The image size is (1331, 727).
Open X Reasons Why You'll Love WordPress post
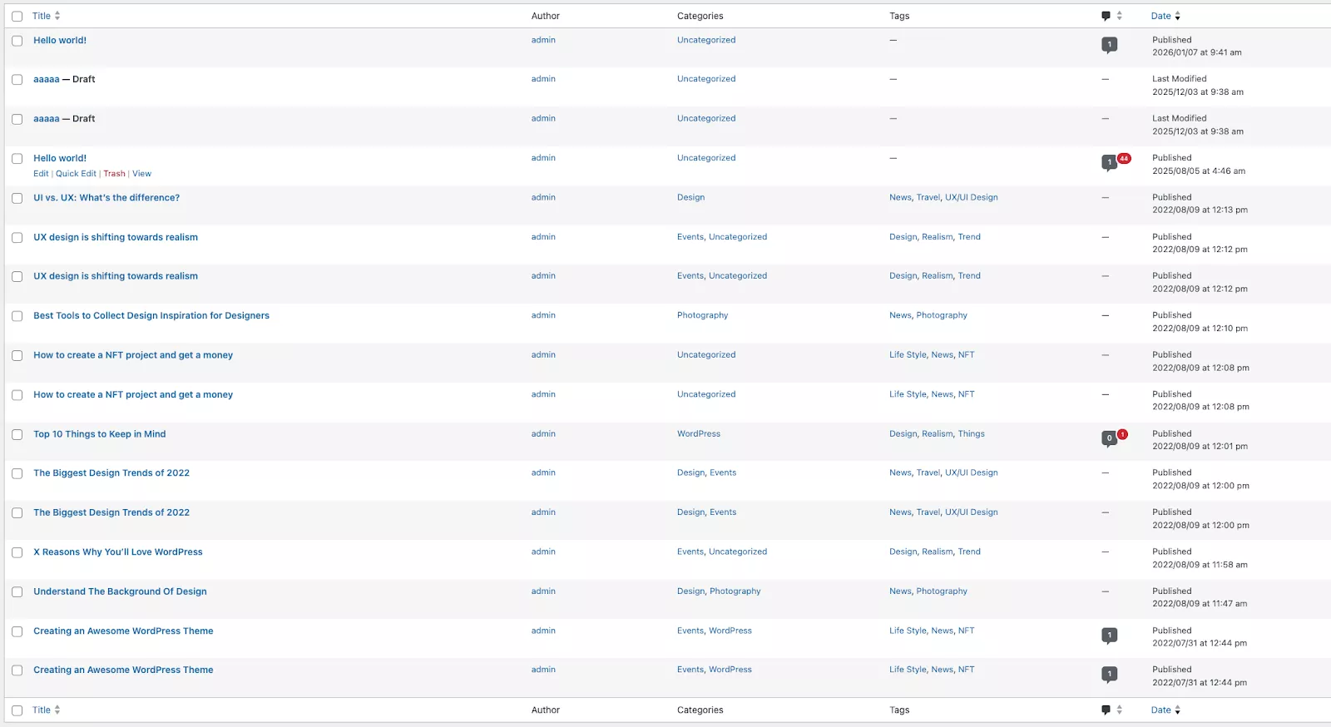pyautogui.click(x=118, y=551)
